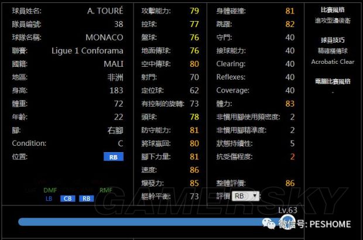Click the 防守能力 value 81
This screenshot has height=240, width=363.
coord(194,131)
